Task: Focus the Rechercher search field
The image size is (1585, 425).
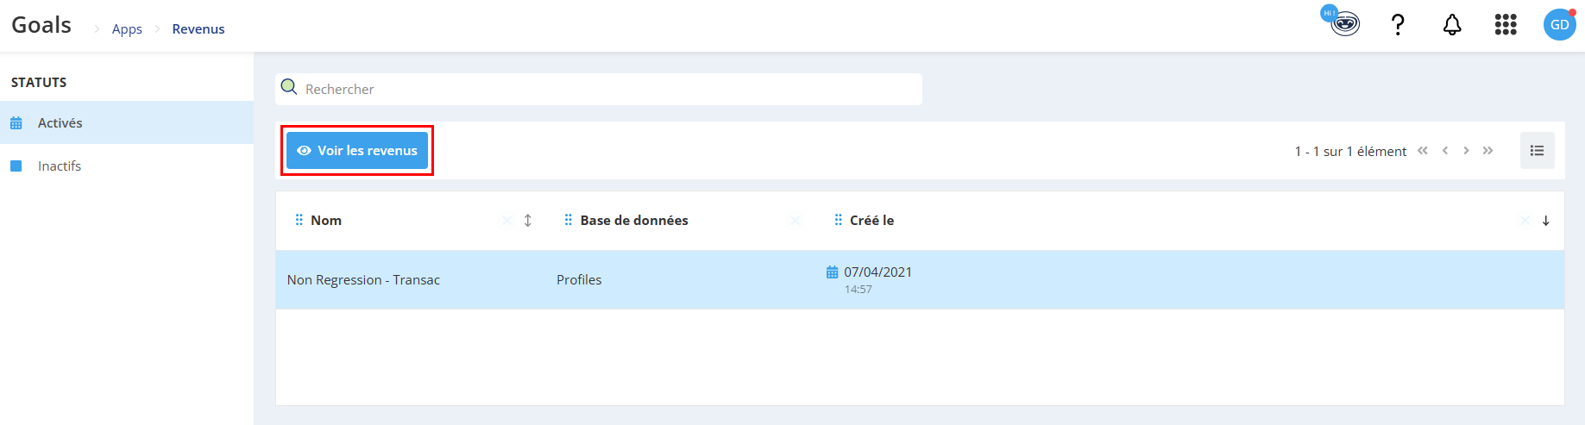Action: [599, 89]
